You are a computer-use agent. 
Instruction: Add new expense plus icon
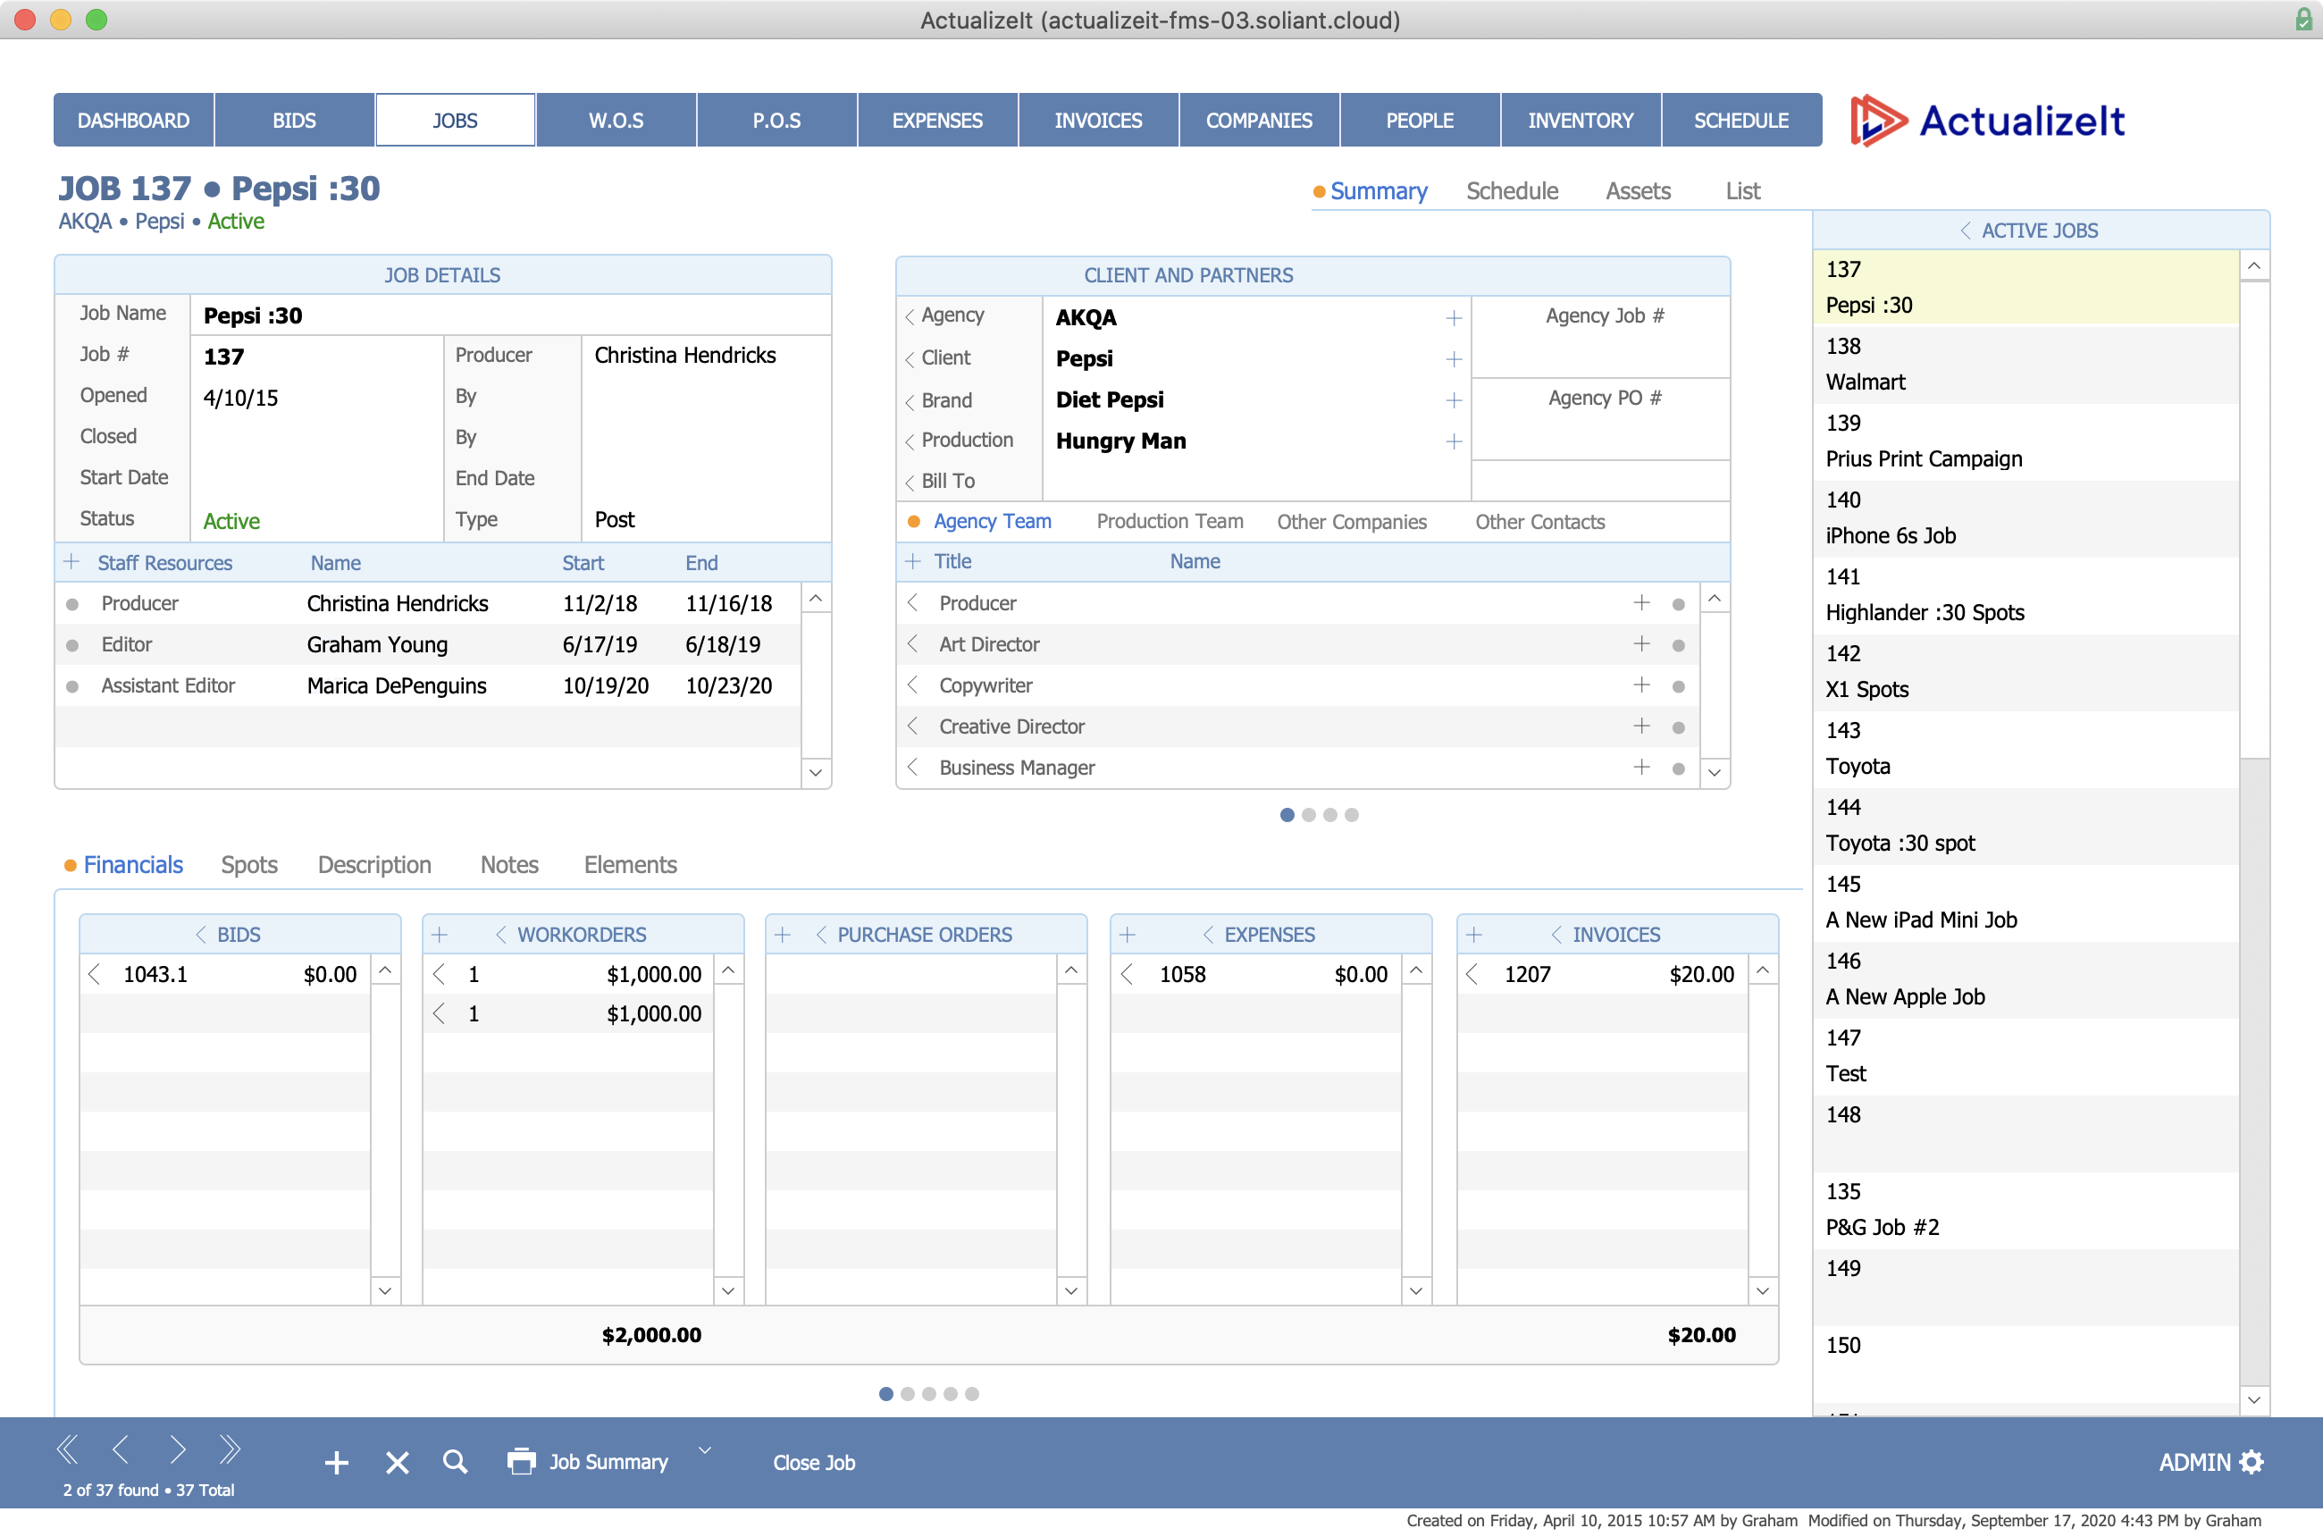click(x=1128, y=934)
